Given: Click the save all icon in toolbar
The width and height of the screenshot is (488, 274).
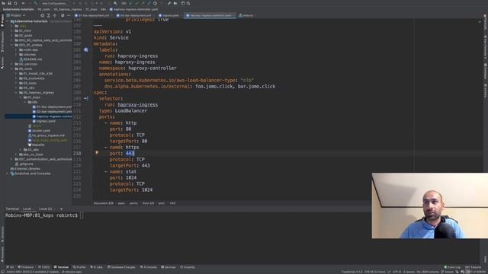Looking at the screenshot, I should pyautogui.click(x=9, y=3).
